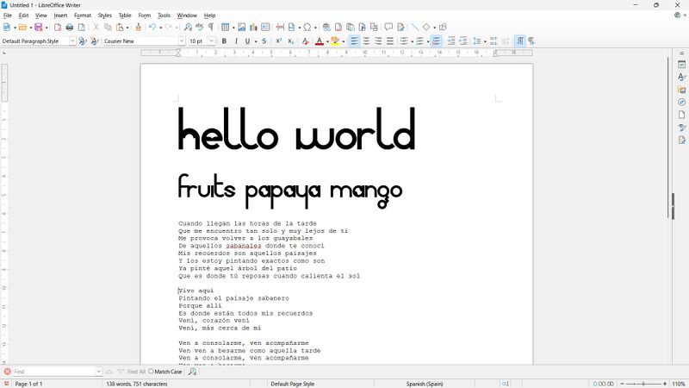Center align the paragraph
This screenshot has height=388, width=689.
[x=366, y=41]
